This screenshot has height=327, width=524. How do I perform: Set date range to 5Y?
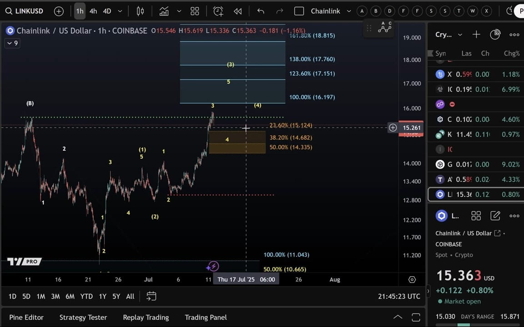tap(116, 296)
